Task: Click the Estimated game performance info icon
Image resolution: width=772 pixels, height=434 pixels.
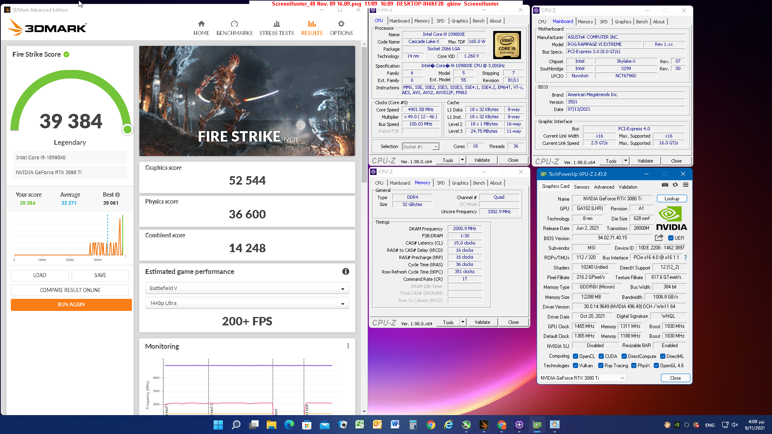Action: pos(346,272)
